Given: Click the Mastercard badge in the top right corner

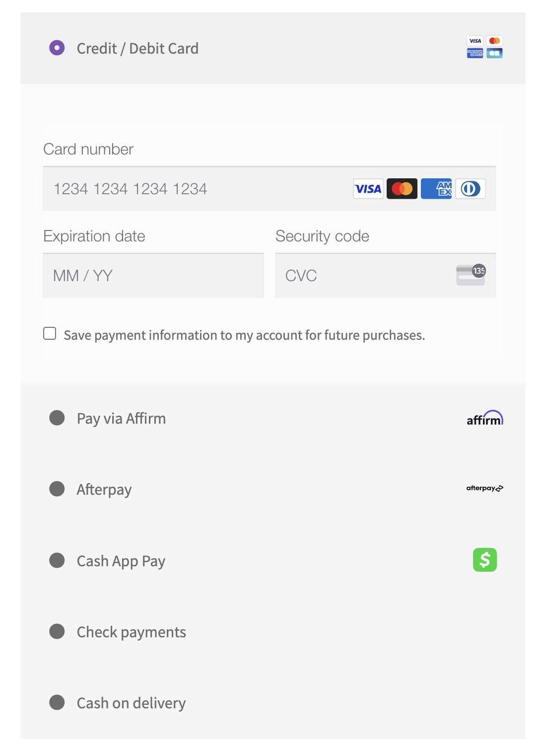Looking at the screenshot, I should 494,41.
